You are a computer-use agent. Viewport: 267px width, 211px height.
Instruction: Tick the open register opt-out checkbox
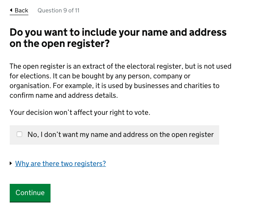[19, 135]
